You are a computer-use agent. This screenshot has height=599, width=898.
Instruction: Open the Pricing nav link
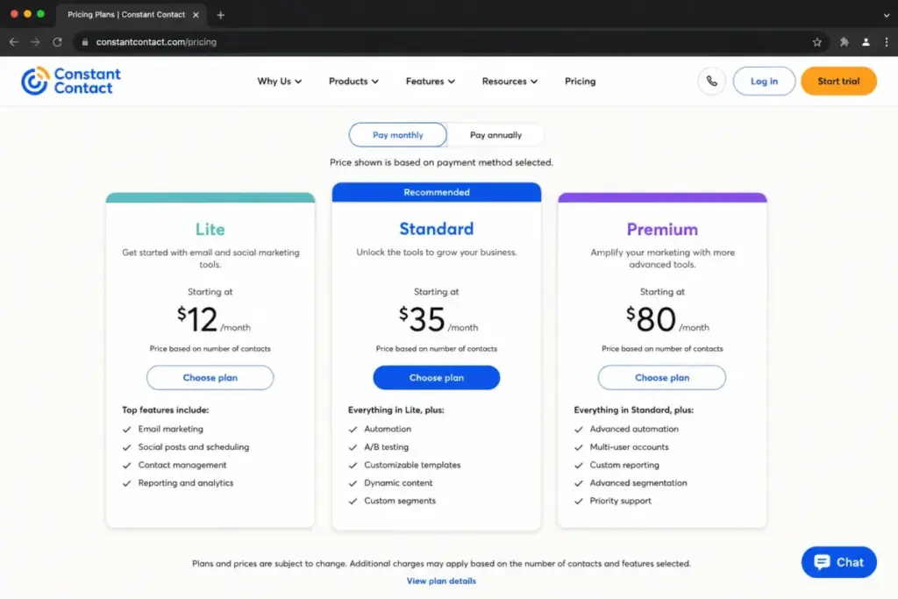(580, 81)
